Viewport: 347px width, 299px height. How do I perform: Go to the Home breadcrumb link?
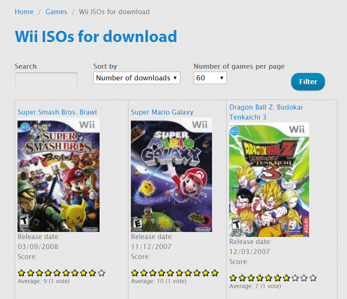[24, 12]
